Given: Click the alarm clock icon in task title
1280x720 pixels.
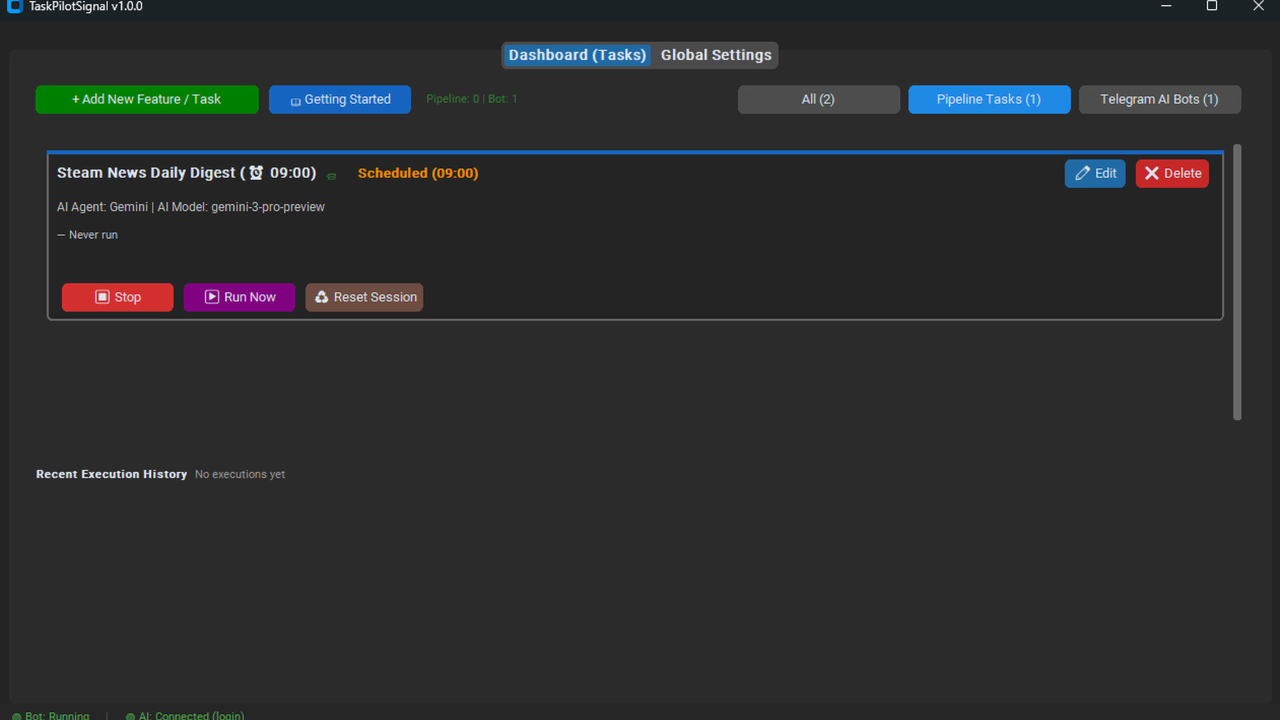Looking at the screenshot, I should pos(256,173).
